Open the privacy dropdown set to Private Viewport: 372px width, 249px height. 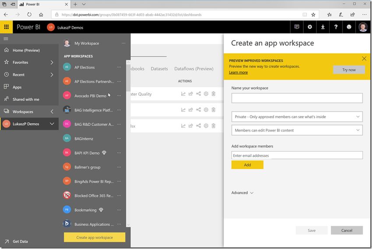pyautogui.click(x=297, y=117)
